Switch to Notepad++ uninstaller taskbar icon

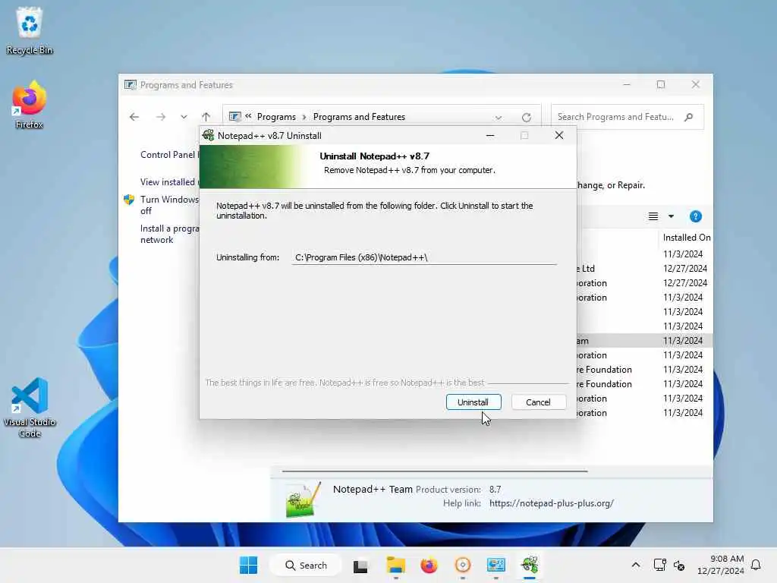pos(529,565)
